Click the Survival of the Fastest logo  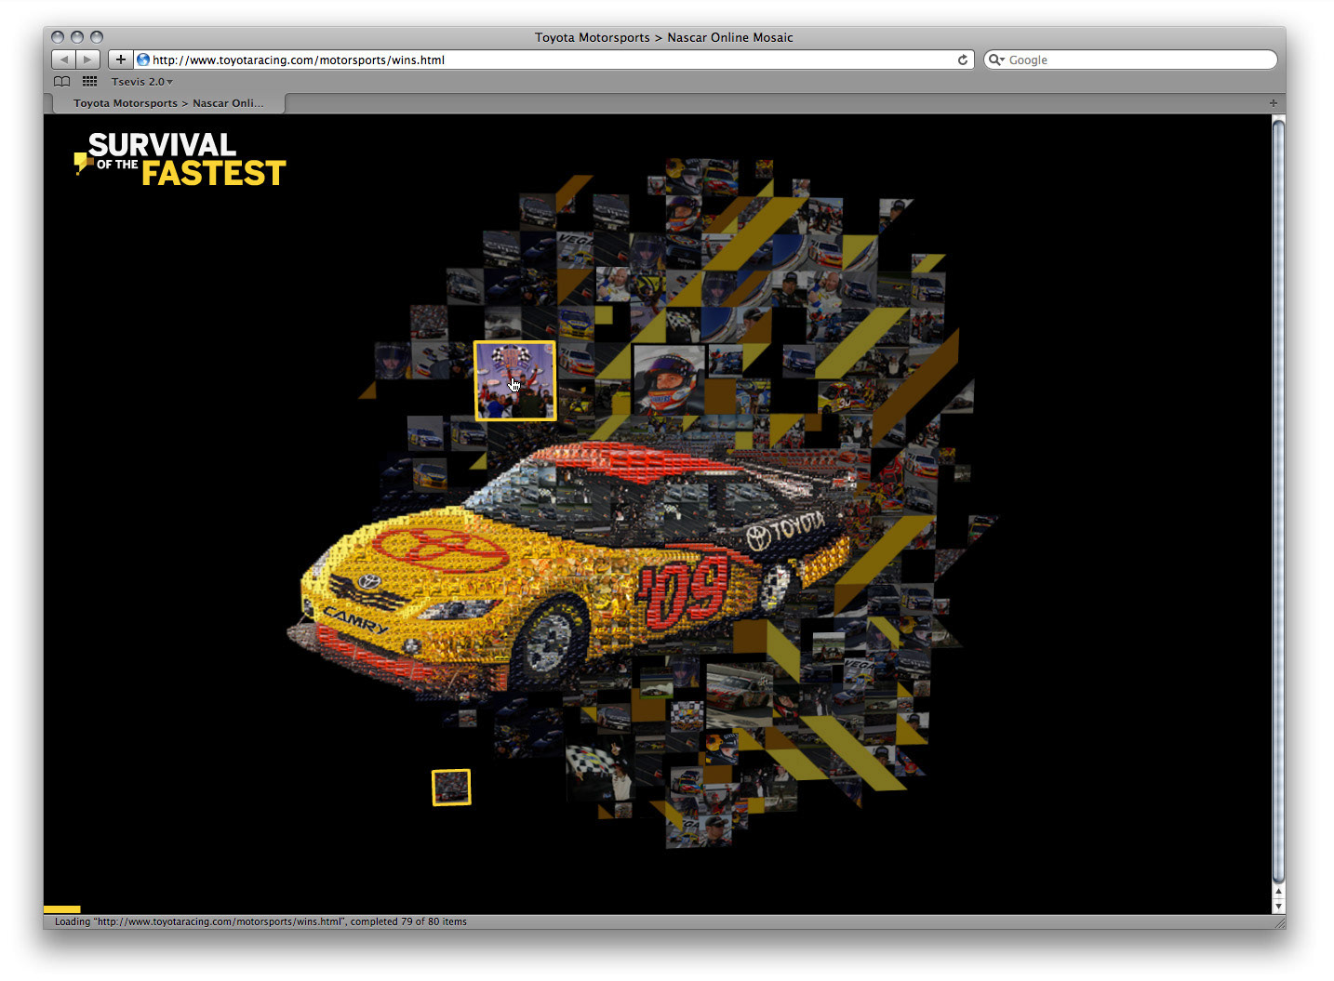click(x=180, y=159)
